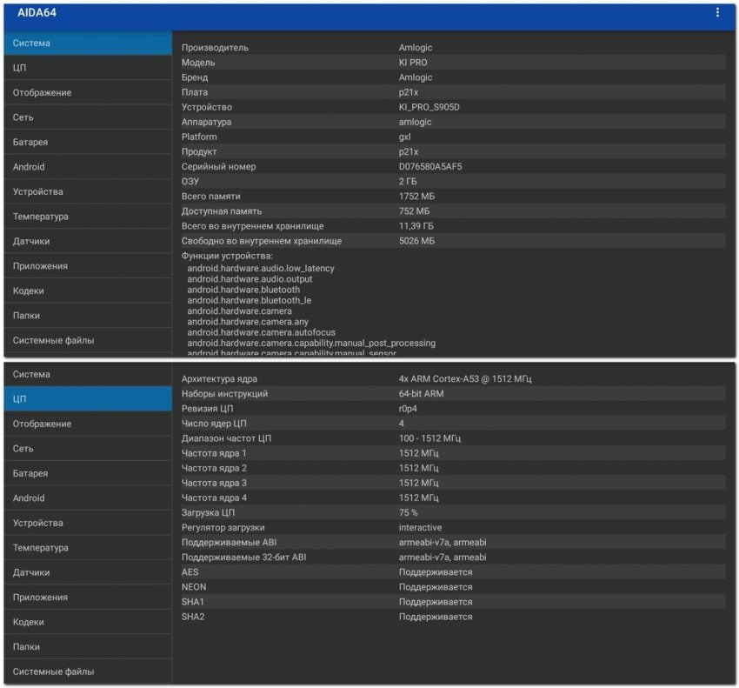
Task: Select the Регулятор загрузки interactive row
Action: point(453,528)
